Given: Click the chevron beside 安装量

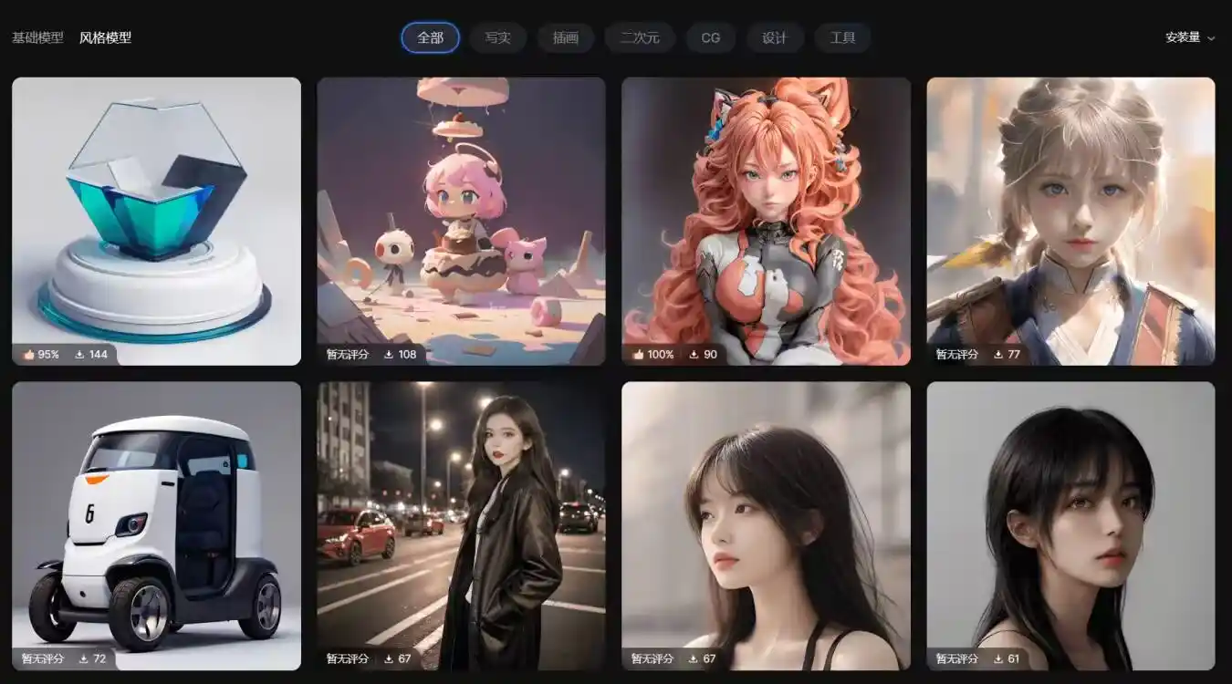Looking at the screenshot, I should (x=1211, y=38).
